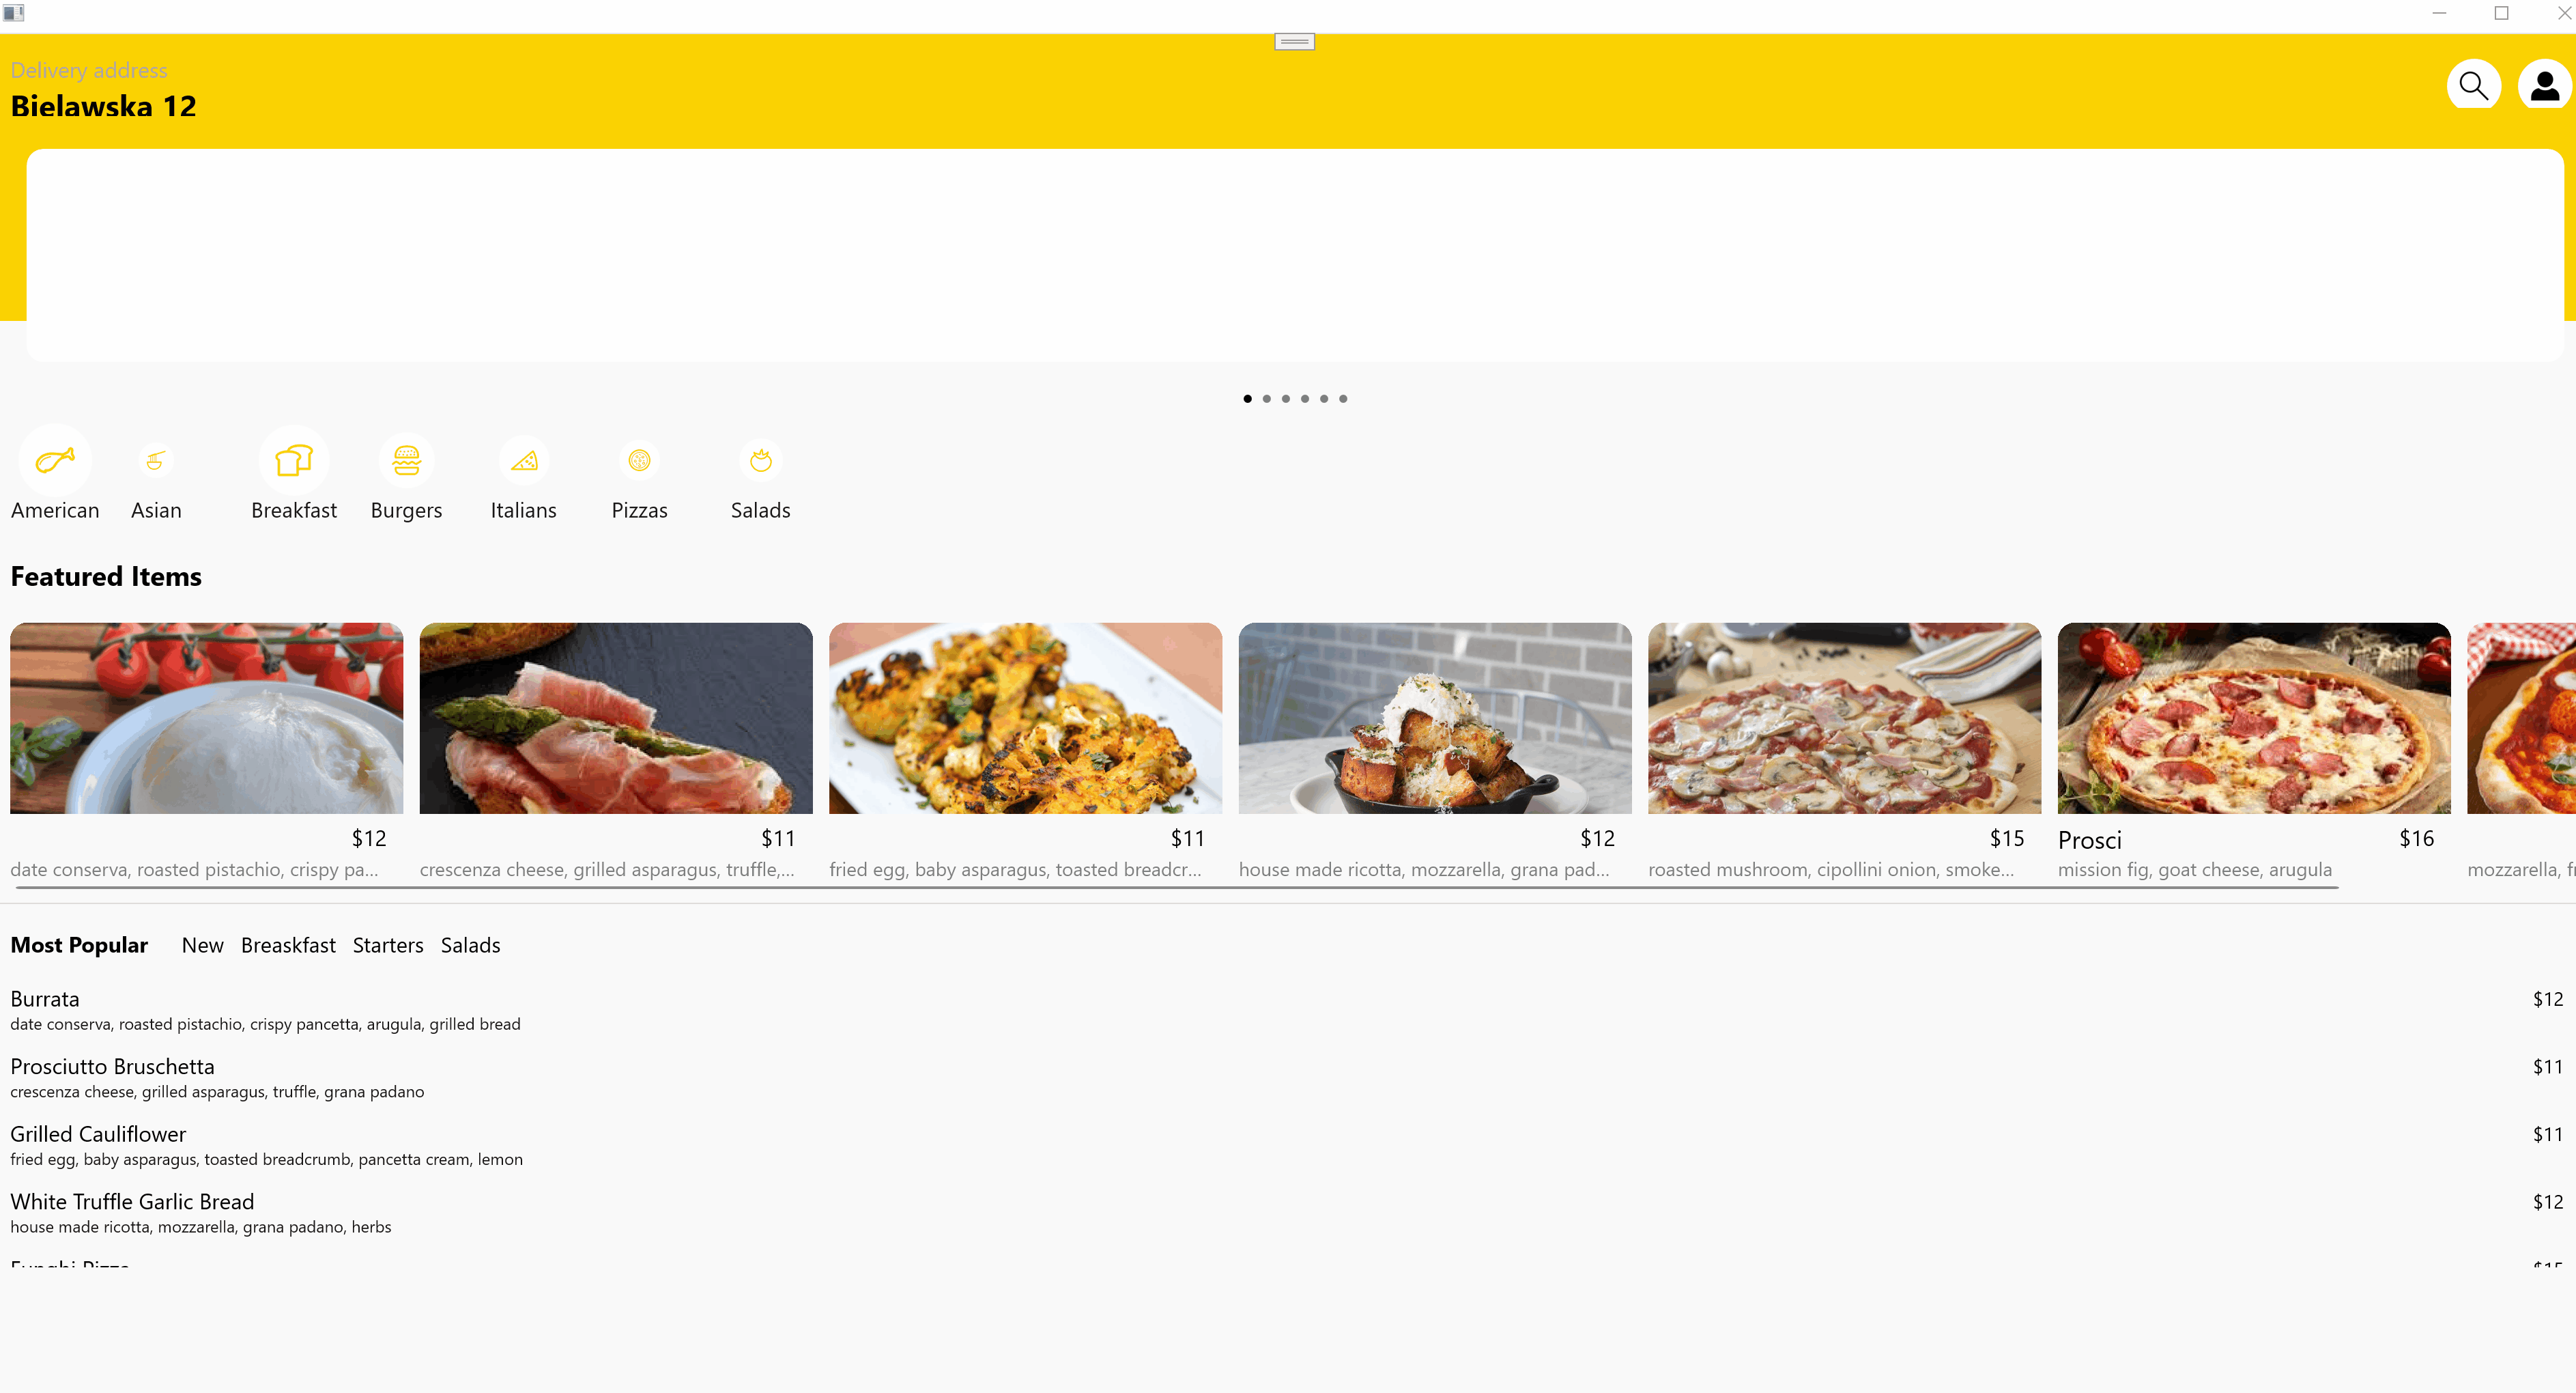Switch to the Salads menu tab

(470, 944)
